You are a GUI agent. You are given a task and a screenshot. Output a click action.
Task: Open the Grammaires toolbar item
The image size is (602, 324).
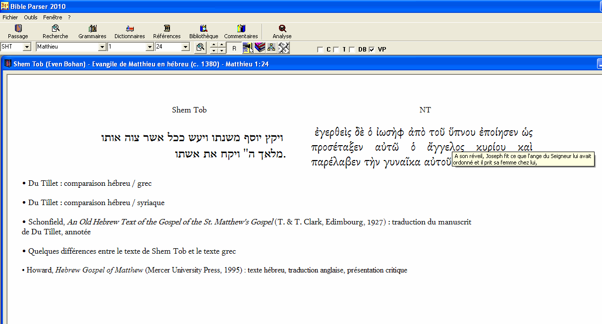pyautogui.click(x=92, y=32)
